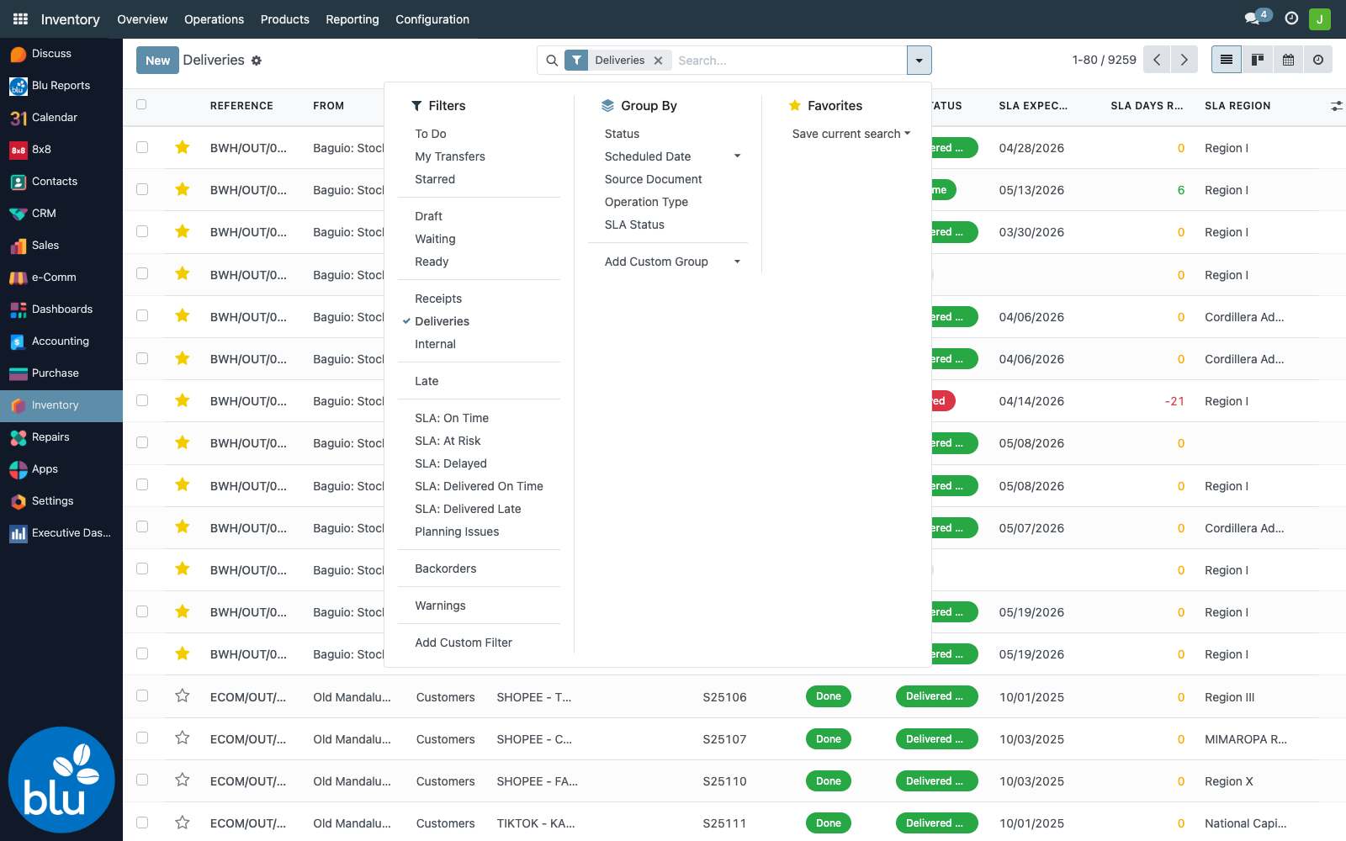Image resolution: width=1346 pixels, height=841 pixels.
Task: Switch to kanban view
Action: pyautogui.click(x=1258, y=60)
